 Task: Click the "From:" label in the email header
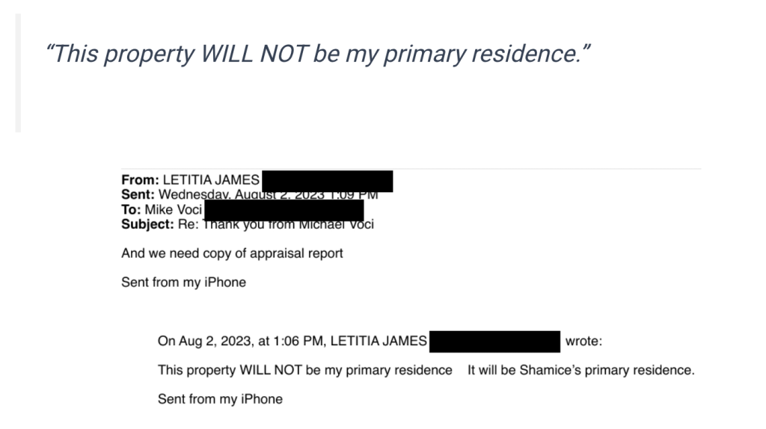click(x=141, y=180)
